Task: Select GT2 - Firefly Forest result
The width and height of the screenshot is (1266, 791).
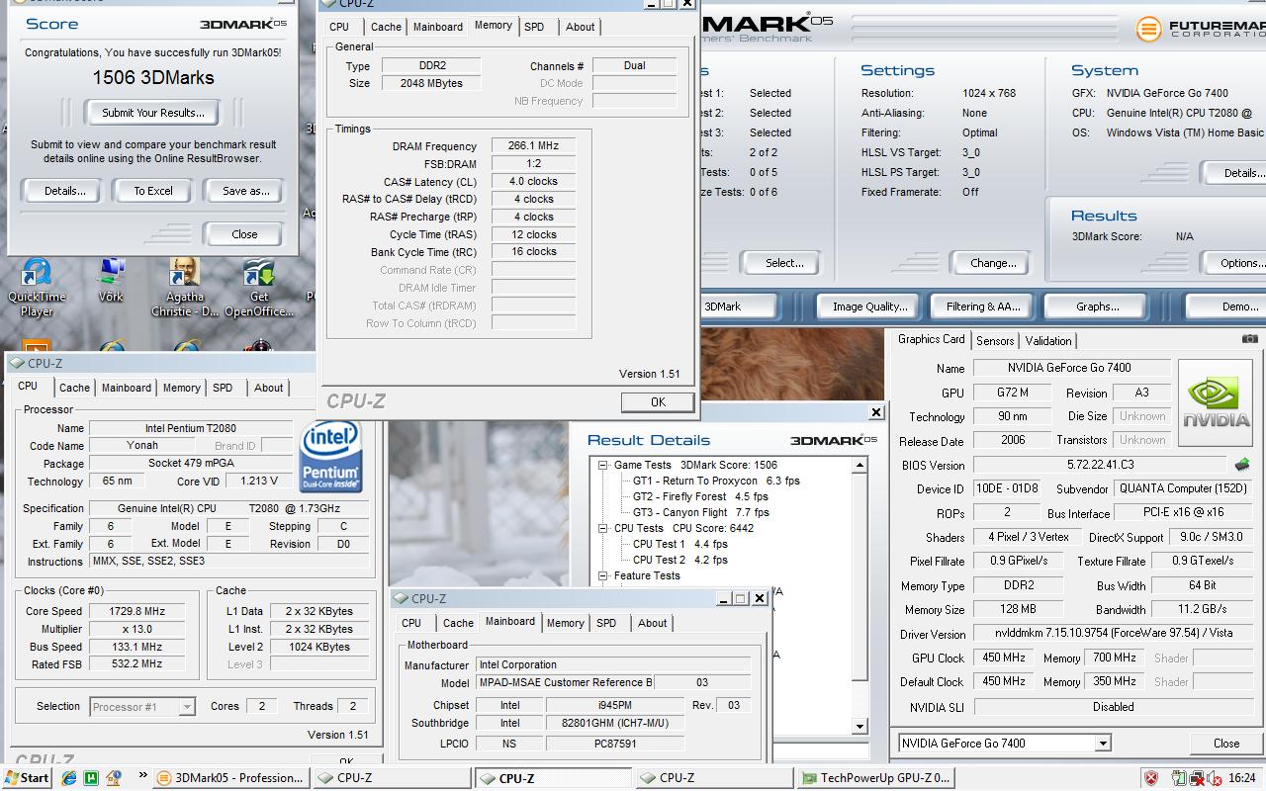Action: (x=700, y=496)
